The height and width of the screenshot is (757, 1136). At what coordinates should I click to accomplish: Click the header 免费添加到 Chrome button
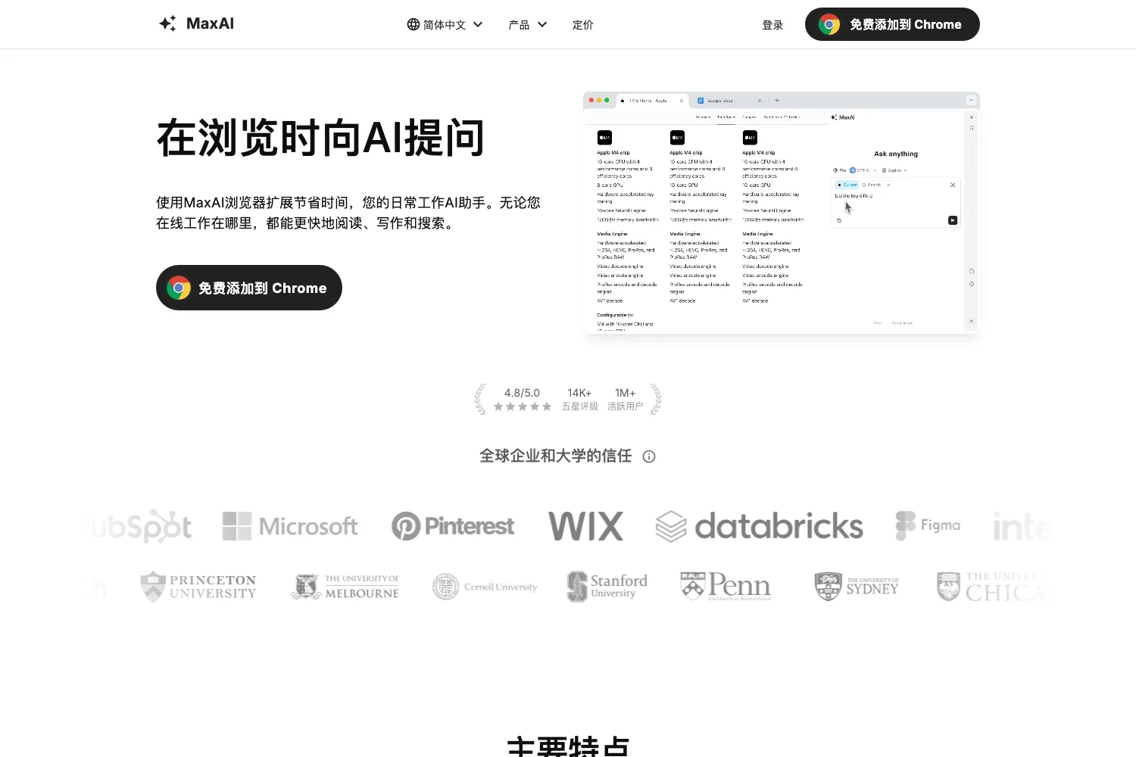click(892, 24)
